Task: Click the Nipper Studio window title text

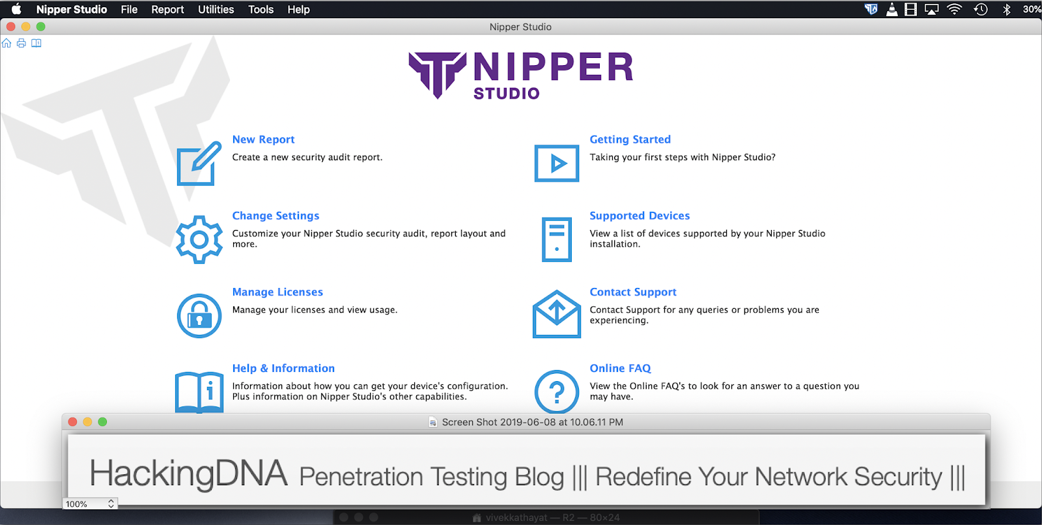Action: click(x=520, y=27)
